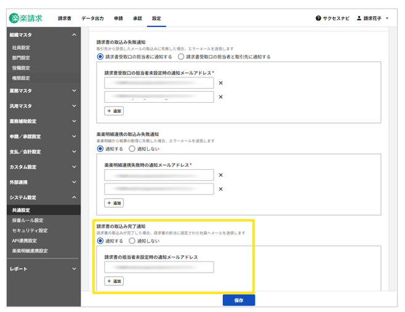Screen dimensions: 405x312
Task: Open the サクセスナビ help icon
Action: click(318, 18)
